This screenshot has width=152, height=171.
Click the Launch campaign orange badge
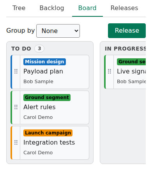click(x=48, y=133)
